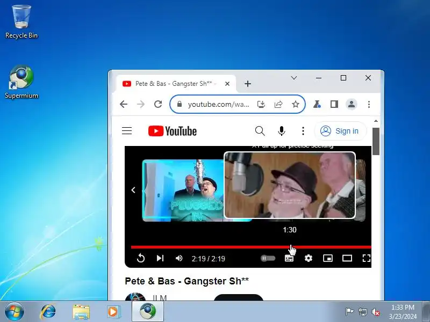Open the Plugged In suggested video thumbnail

click(x=183, y=191)
